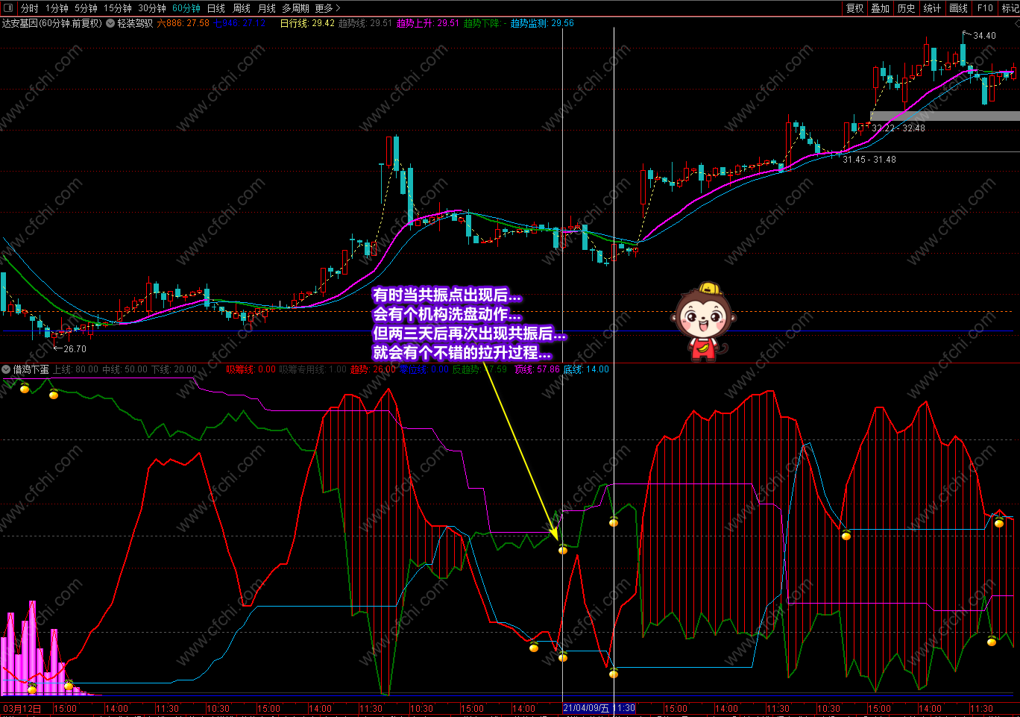
Task: Switch to 1分钟 period
Action: click(57, 8)
